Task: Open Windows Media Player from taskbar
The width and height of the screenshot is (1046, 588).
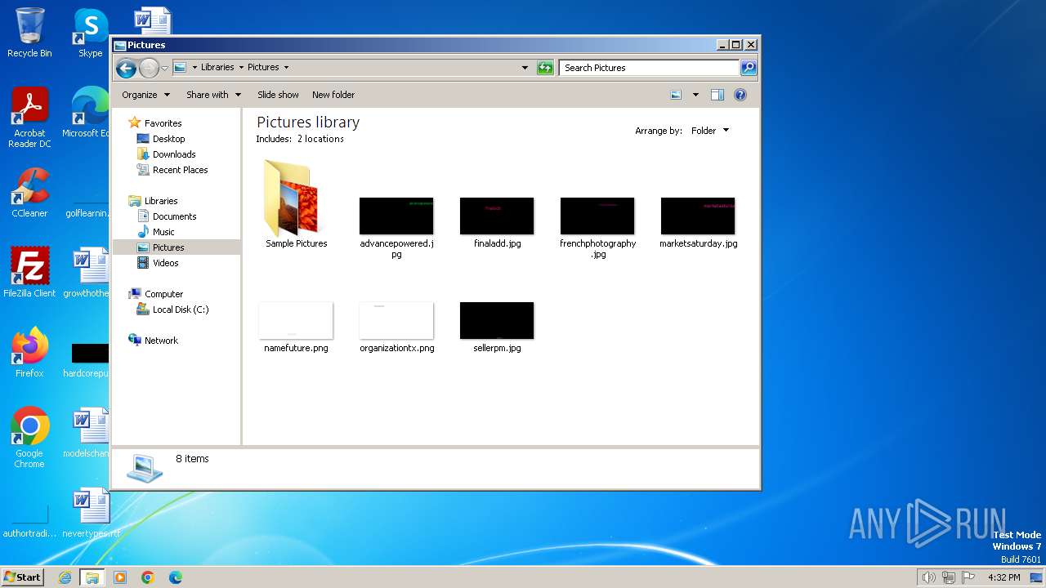Action: pyautogui.click(x=120, y=577)
